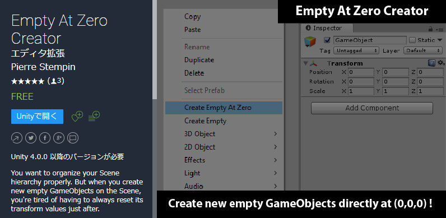The image size is (446, 218).
Task: Expand the Audio submenu arrow
Action: 275,186
